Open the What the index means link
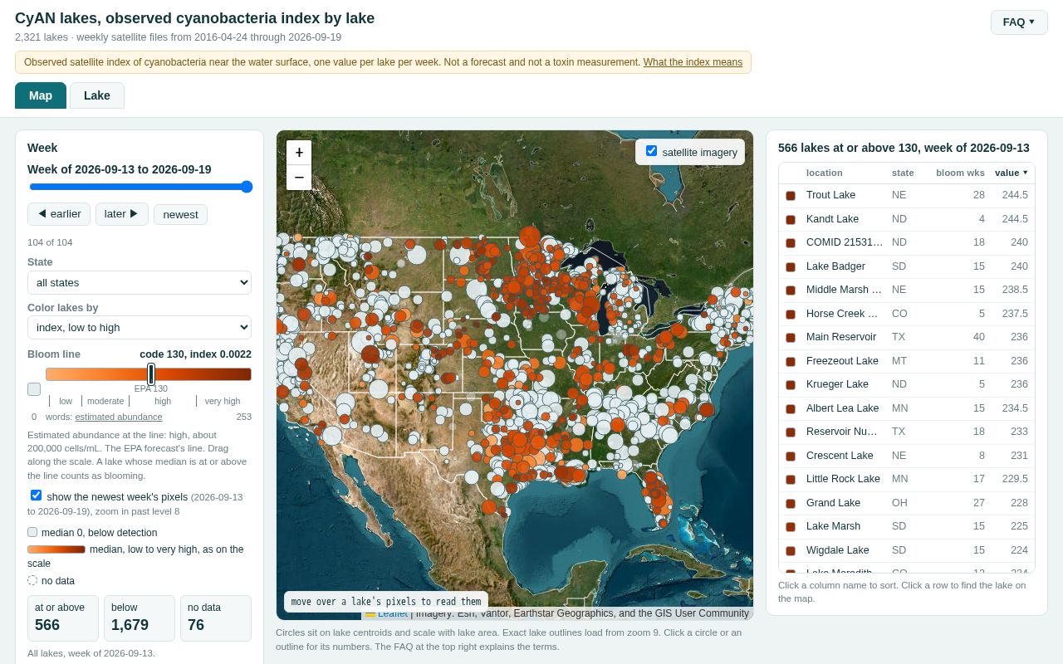The width and height of the screenshot is (1063, 664). click(693, 62)
